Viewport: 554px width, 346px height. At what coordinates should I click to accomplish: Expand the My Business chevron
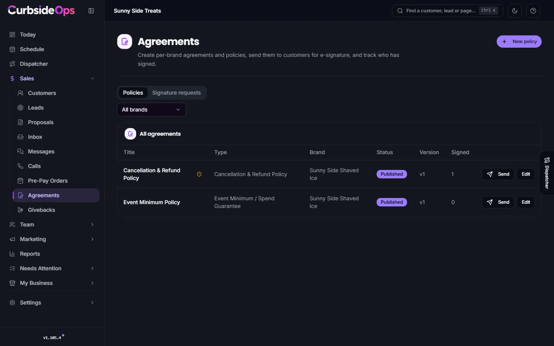click(x=92, y=283)
